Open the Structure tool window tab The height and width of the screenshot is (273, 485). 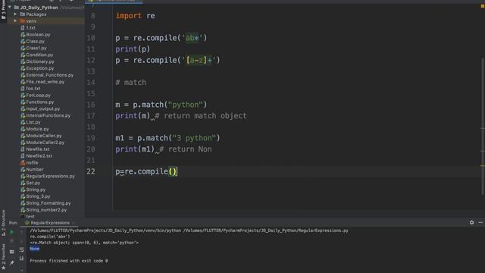[x=3, y=223]
